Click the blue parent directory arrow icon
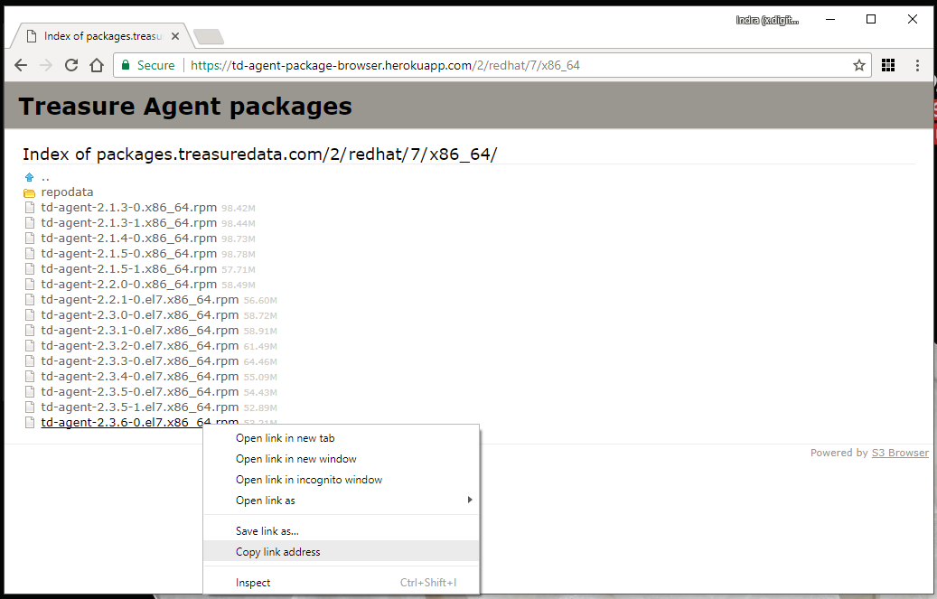Image resolution: width=937 pixels, height=599 pixels. (x=28, y=176)
